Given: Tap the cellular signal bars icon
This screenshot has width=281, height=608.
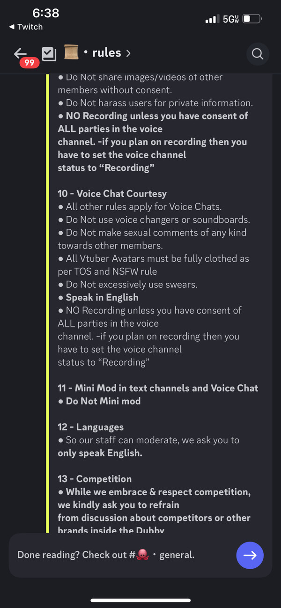Looking at the screenshot, I should [x=212, y=19].
